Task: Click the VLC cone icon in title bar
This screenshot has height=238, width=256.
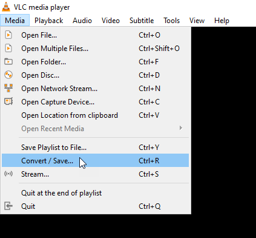Action: (x=6, y=7)
